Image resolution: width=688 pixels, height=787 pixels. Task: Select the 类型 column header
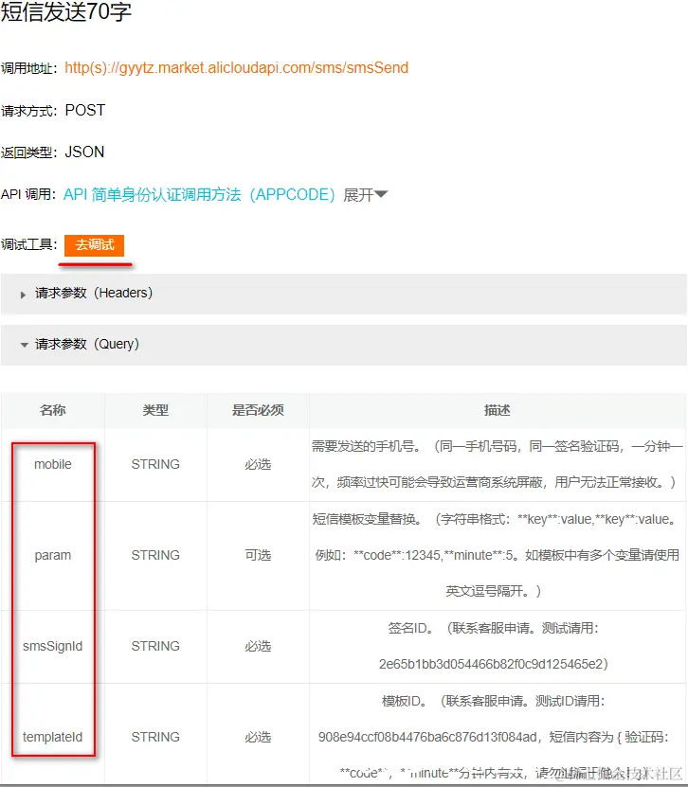tap(155, 411)
